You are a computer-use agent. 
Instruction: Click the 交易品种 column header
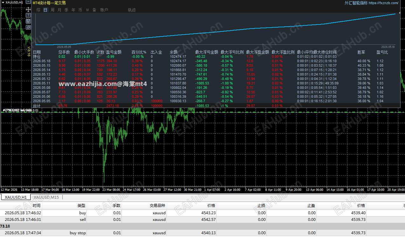pos(157,206)
